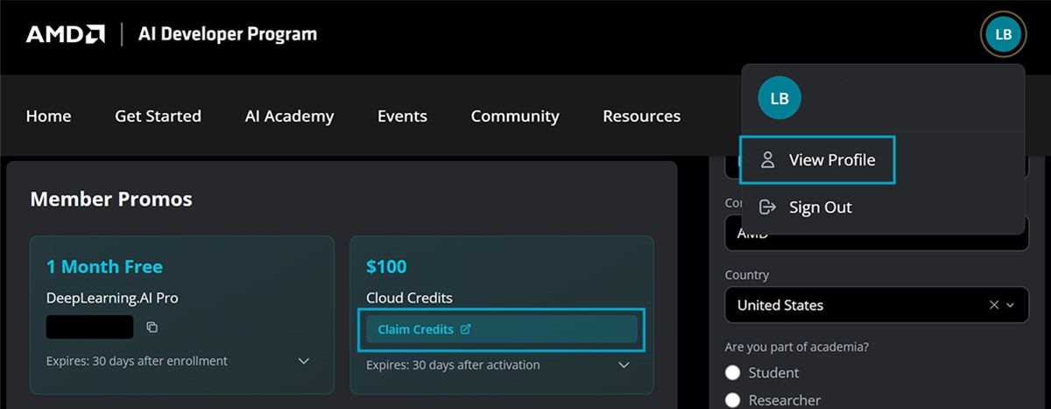Click the AI Developer Program title
Viewport: 1051px width, 409px height.
(x=228, y=34)
